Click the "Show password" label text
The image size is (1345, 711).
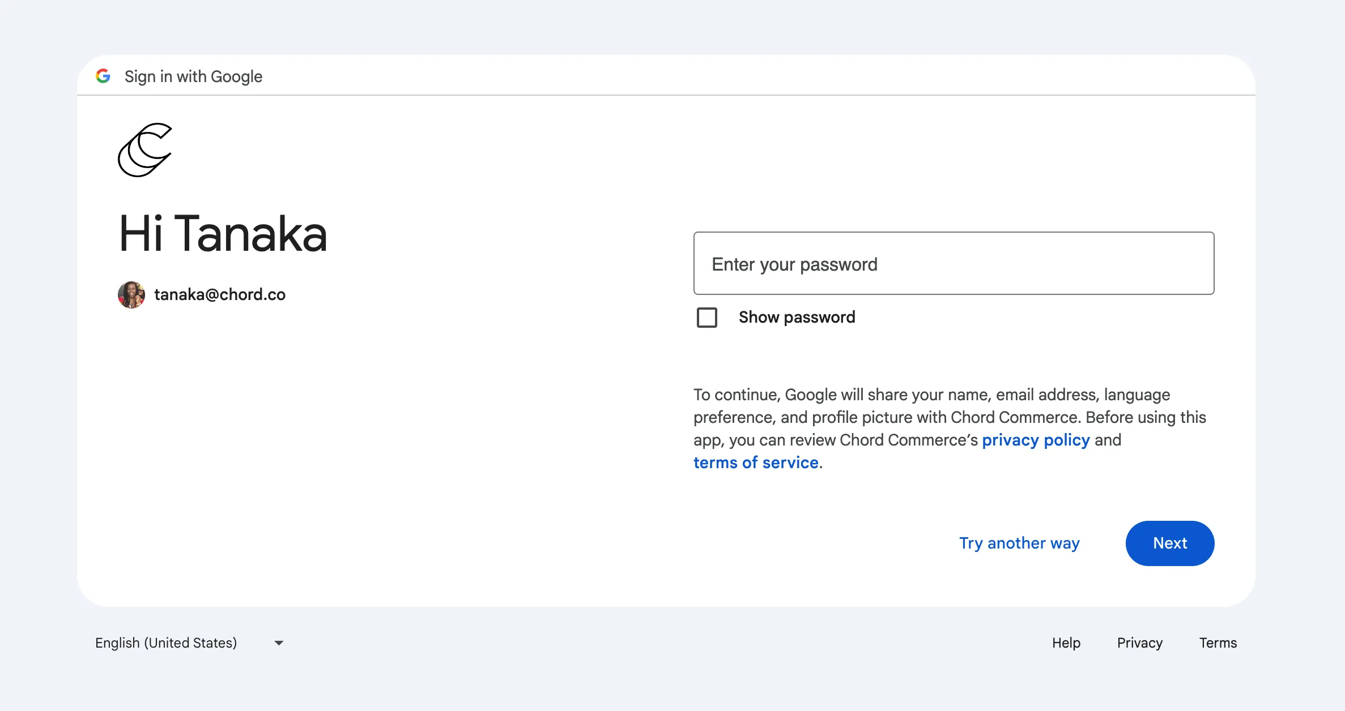[x=797, y=318]
